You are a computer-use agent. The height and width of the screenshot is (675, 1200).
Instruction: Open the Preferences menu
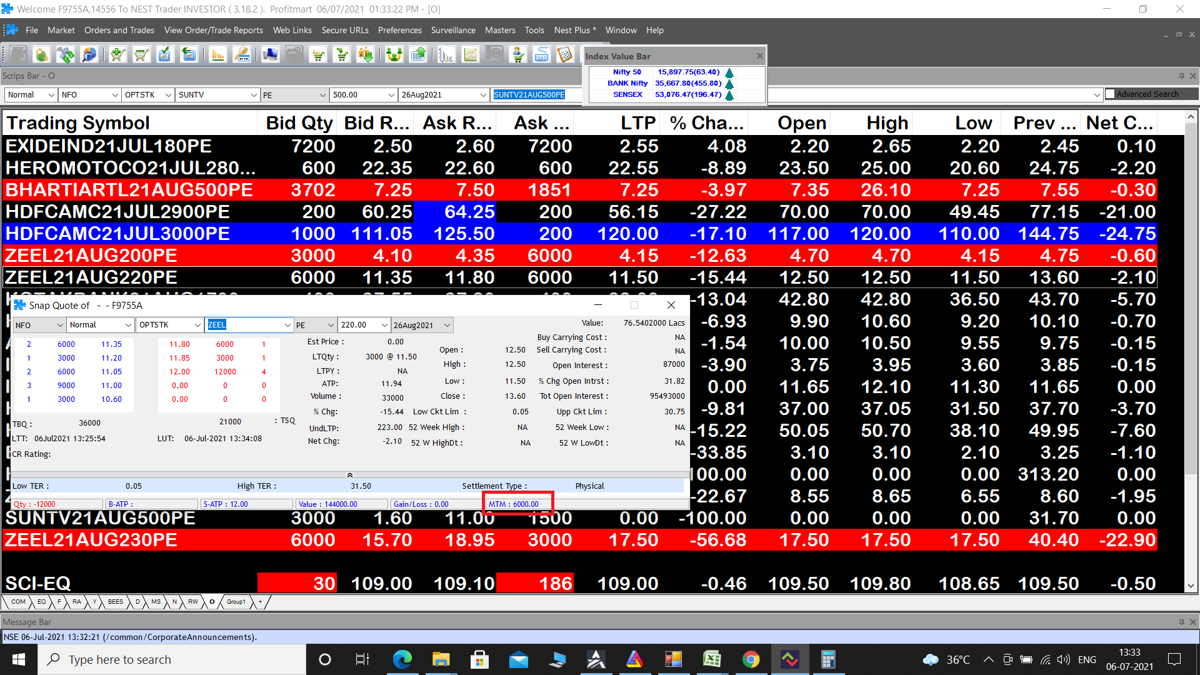coord(400,30)
